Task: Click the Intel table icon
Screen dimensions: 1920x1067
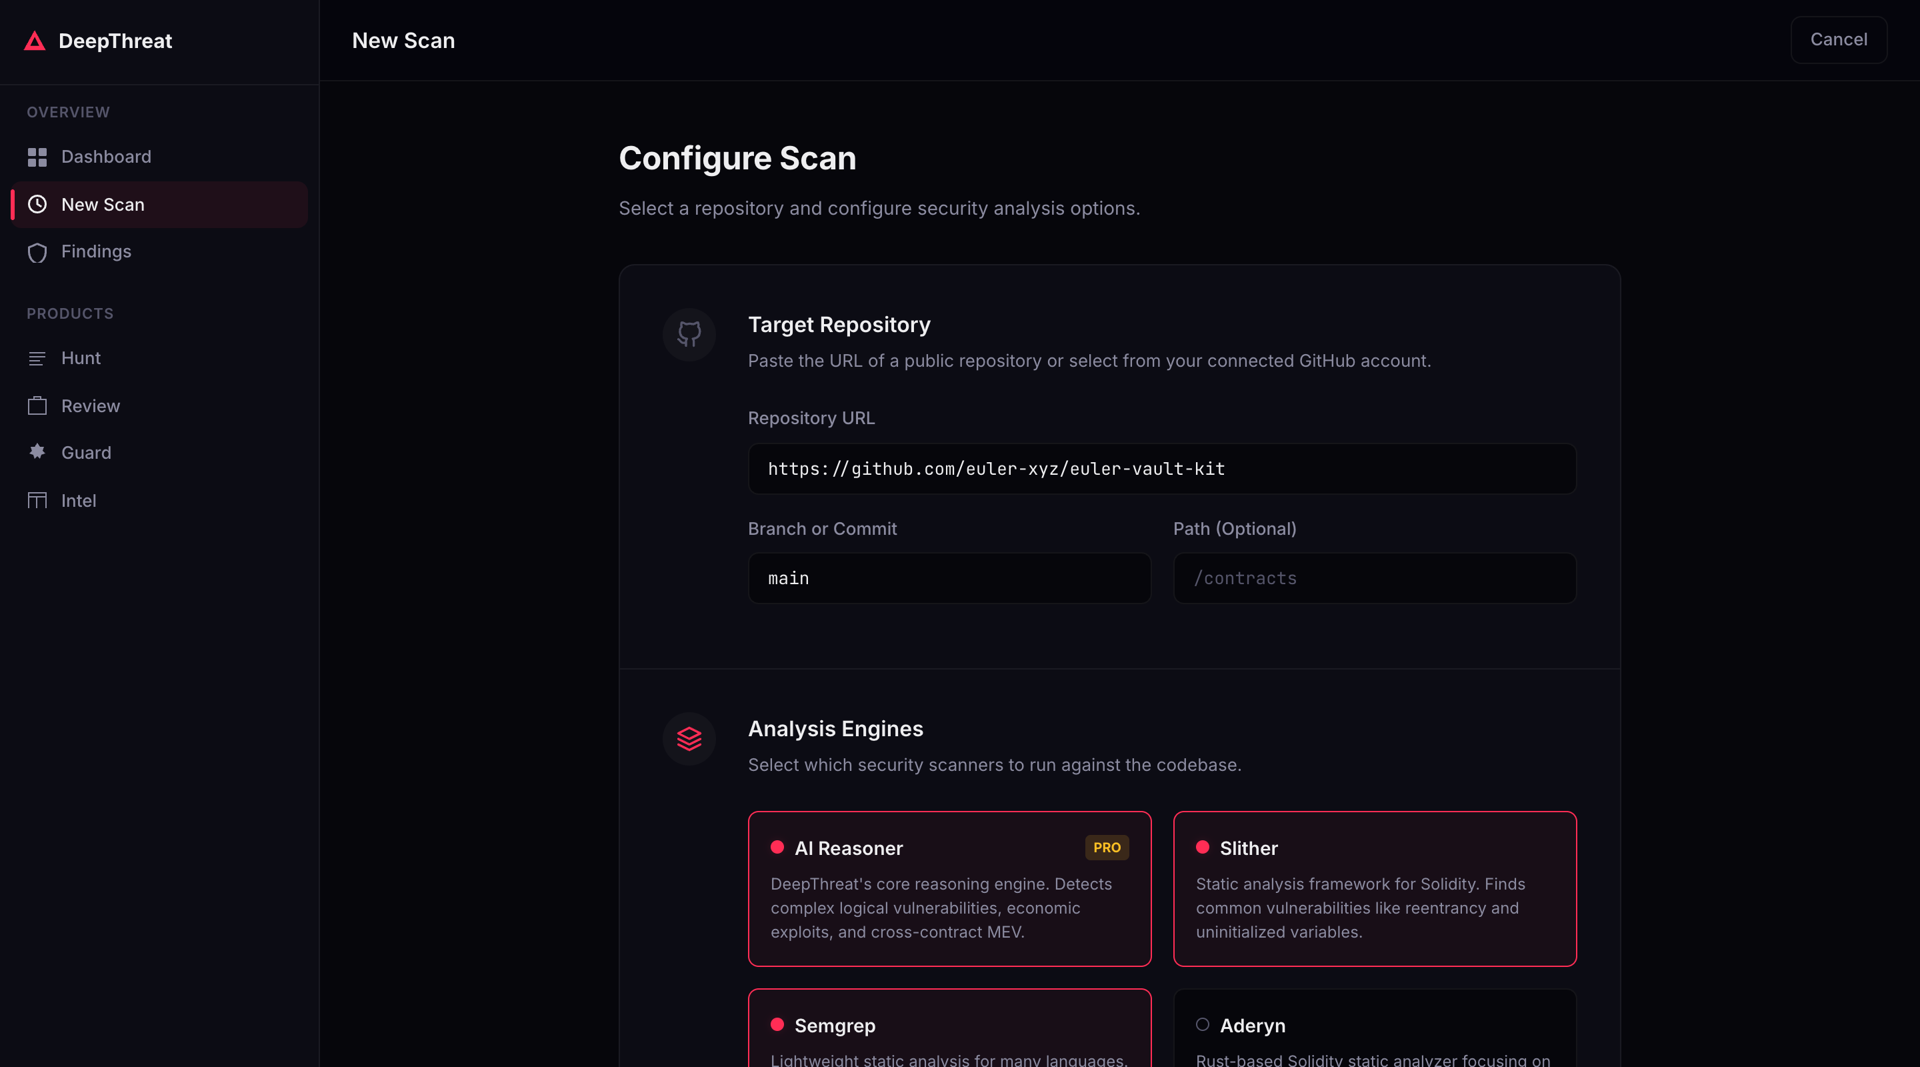Action: coord(37,500)
